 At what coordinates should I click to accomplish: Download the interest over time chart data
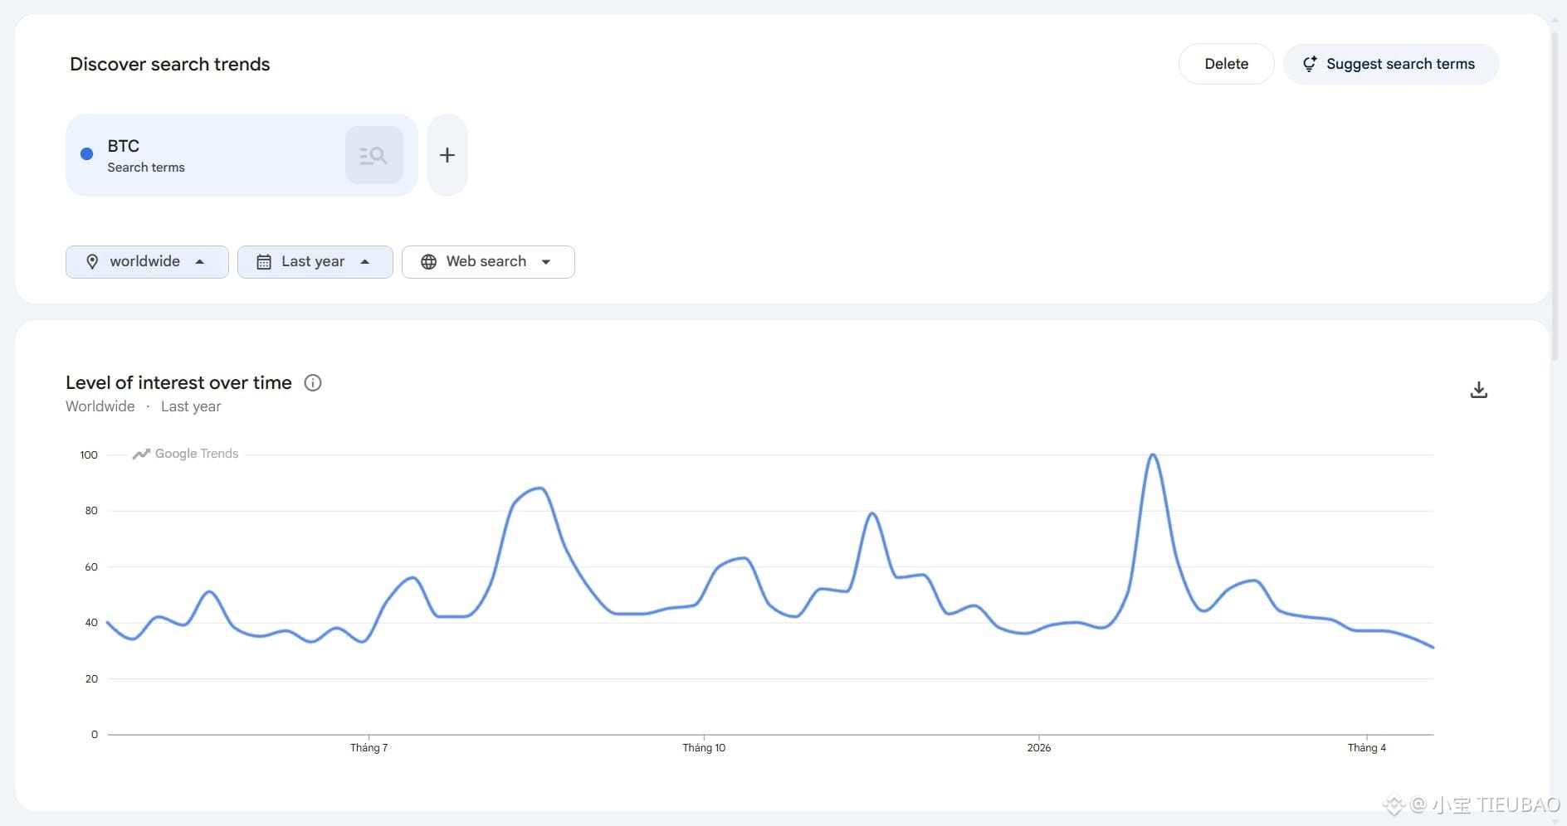tap(1479, 390)
